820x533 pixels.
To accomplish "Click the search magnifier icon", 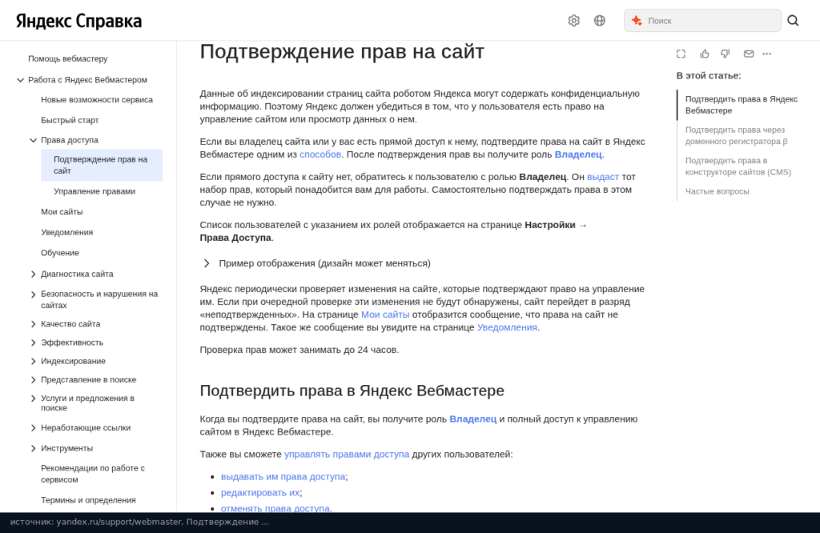I will click(x=793, y=20).
